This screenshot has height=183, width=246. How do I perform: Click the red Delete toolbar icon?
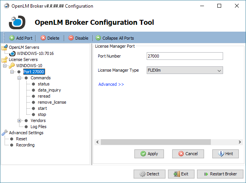click(43, 38)
